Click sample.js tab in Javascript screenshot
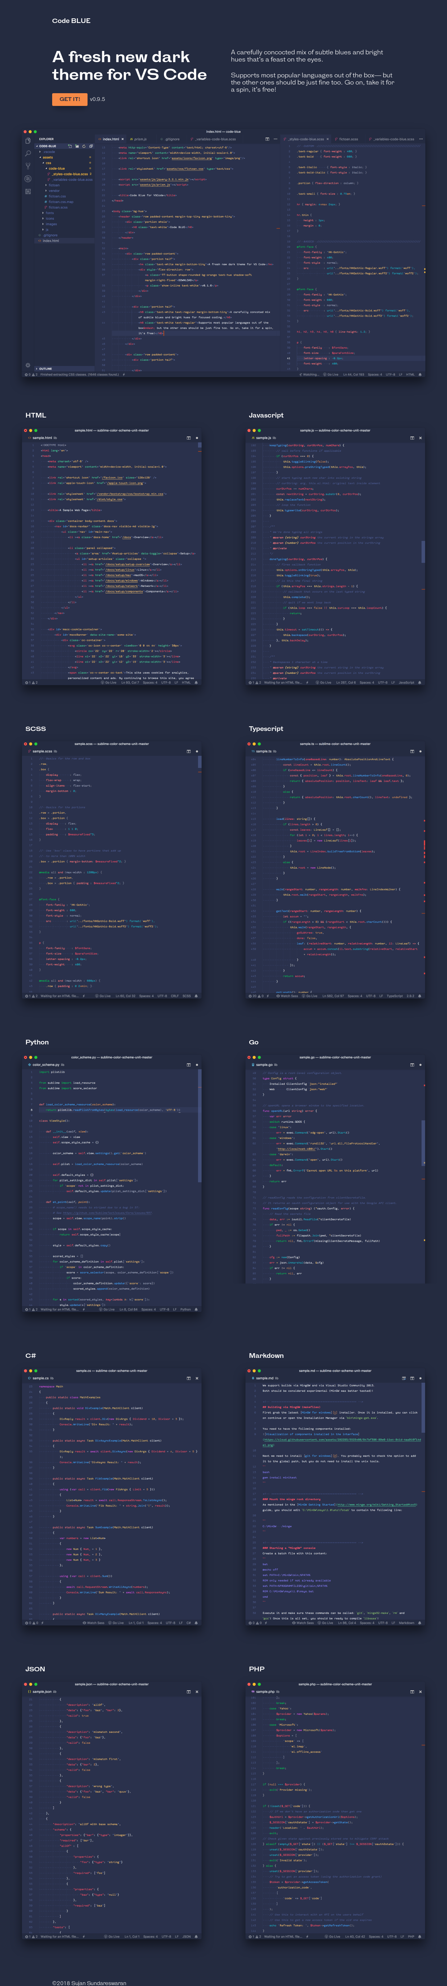 (x=263, y=438)
